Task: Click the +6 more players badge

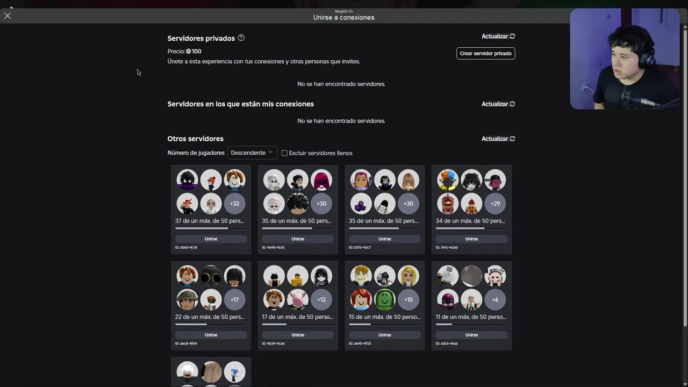Action: tap(496, 300)
